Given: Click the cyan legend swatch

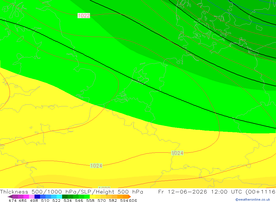Looking at the screenshot, I should click(59, 196).
